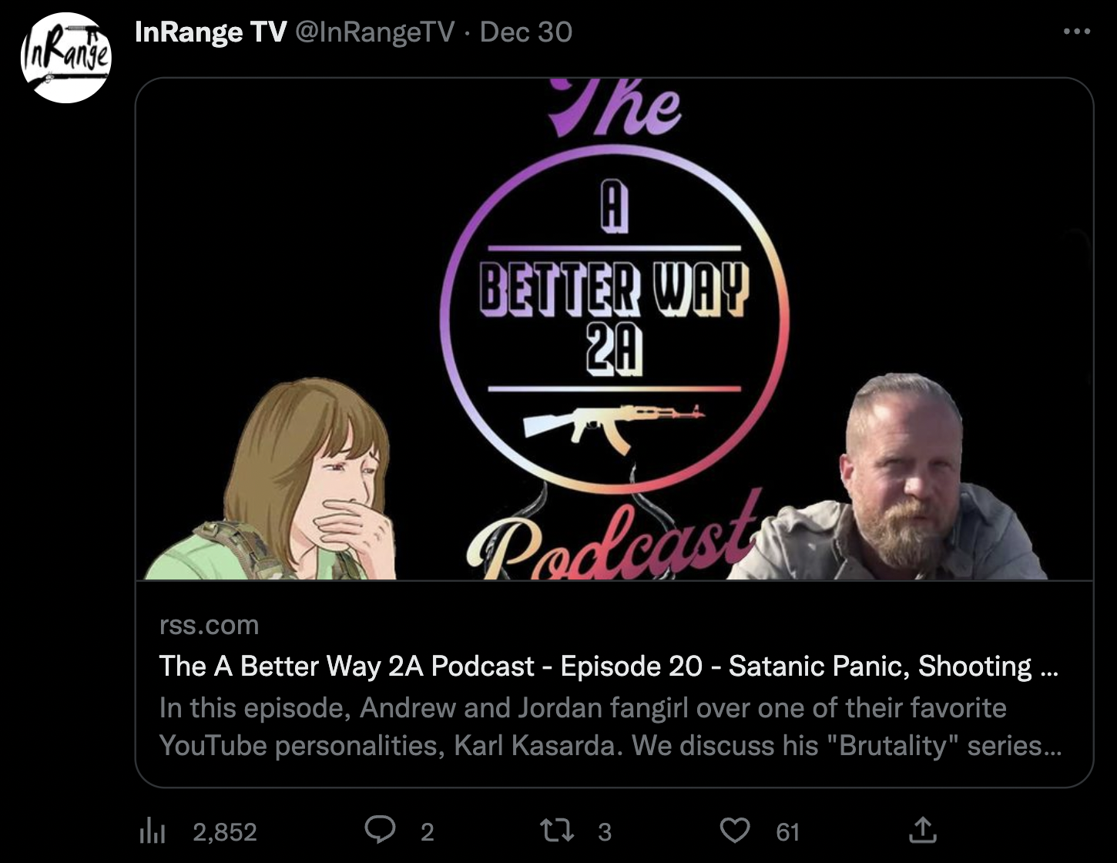Click the 2,852 view count

(225, 832)
